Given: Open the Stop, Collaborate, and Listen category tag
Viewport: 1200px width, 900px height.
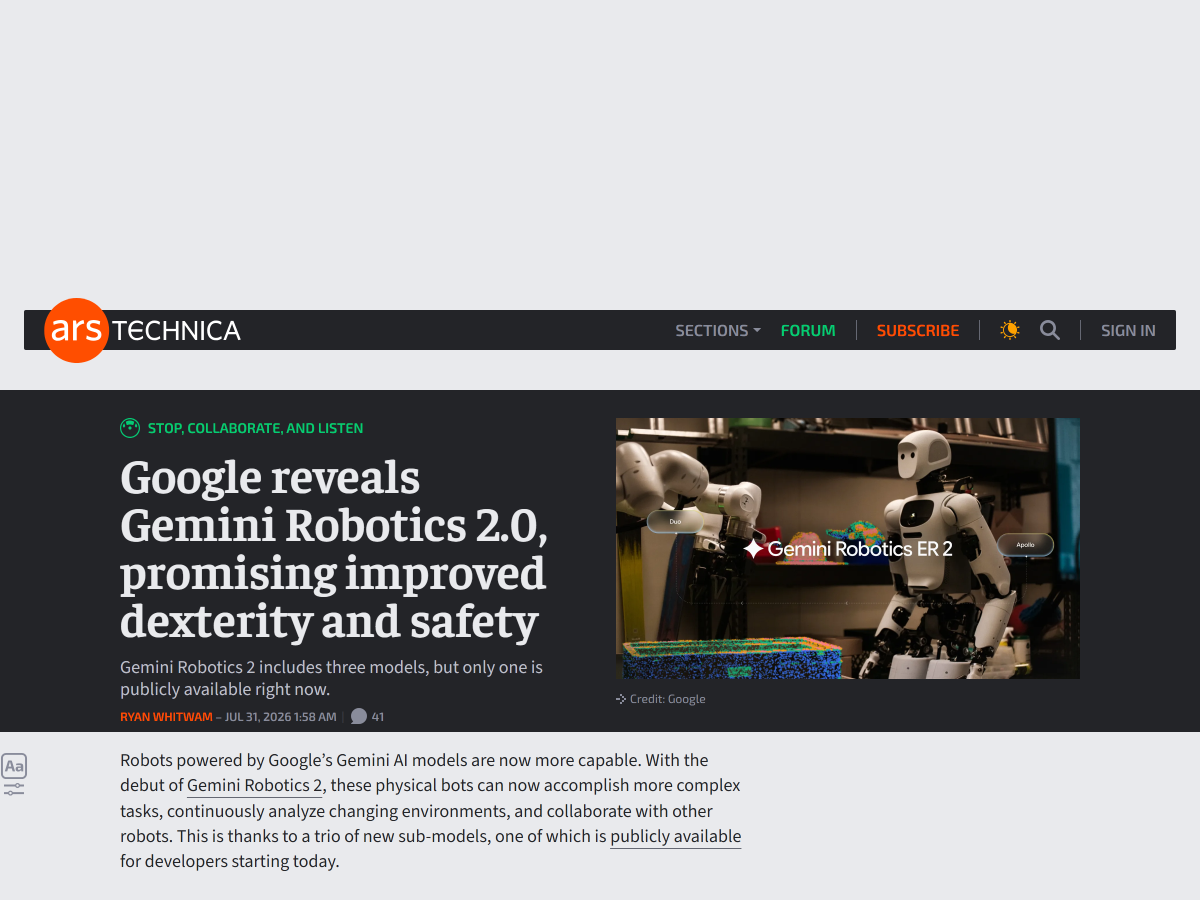Looking at the screenshot, I should coord(255,428).
